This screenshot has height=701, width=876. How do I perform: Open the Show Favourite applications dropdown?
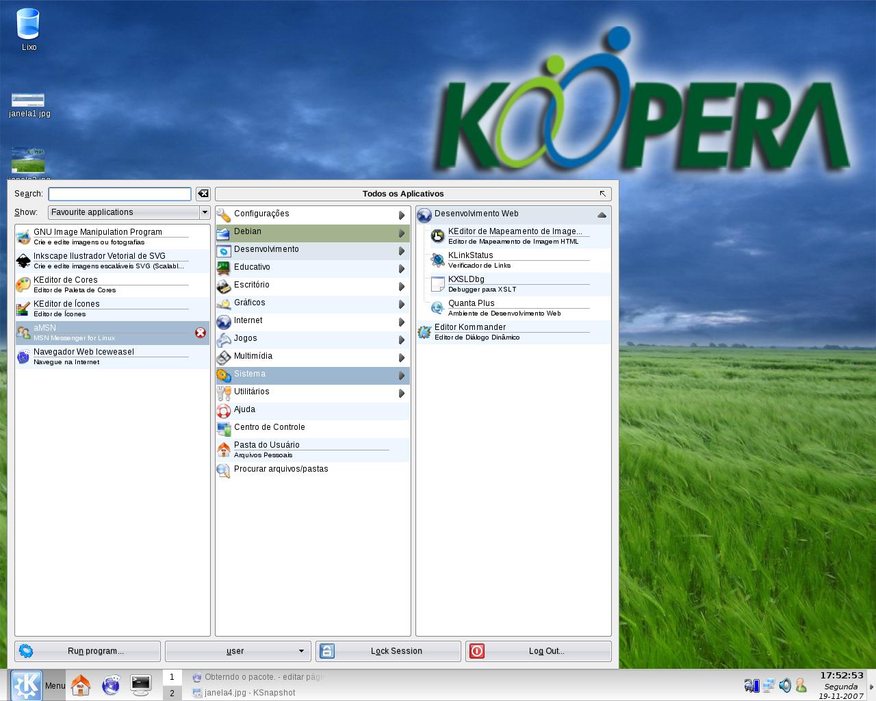tap(129, 212)
